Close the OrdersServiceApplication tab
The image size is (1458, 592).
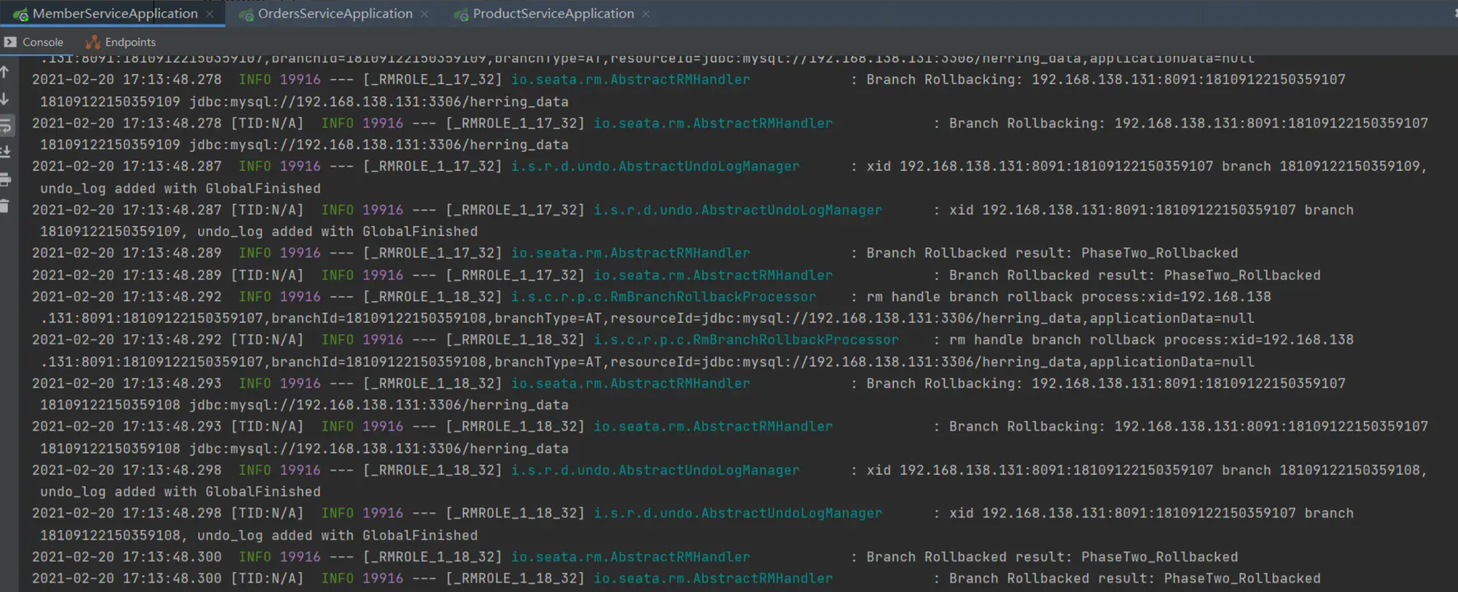pyautogui.click(x=424, y=14)
